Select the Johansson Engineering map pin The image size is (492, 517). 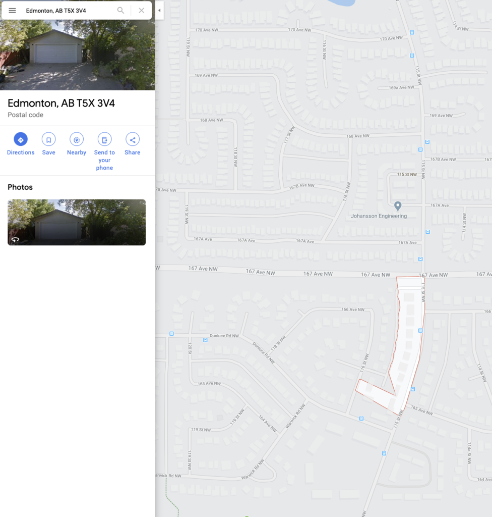398,206
